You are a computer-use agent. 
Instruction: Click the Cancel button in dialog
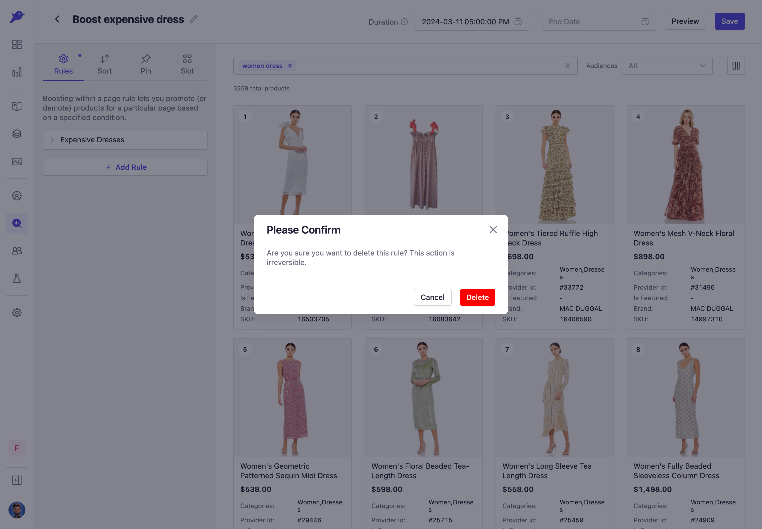click(432, 297)
